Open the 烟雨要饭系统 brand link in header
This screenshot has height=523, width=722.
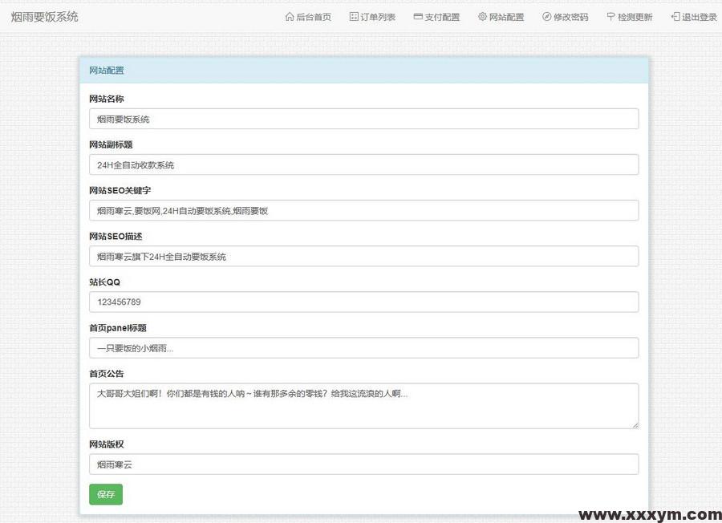pos(45,17)
